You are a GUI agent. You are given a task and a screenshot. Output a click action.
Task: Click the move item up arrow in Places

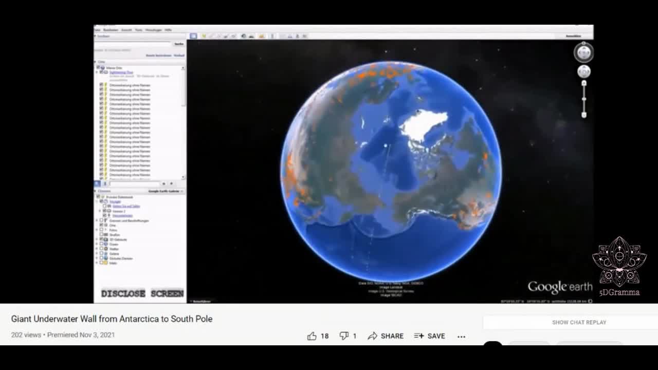tap(164, 183)
